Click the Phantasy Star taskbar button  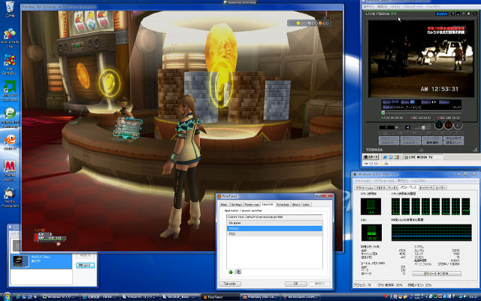[x=259, y=297]
